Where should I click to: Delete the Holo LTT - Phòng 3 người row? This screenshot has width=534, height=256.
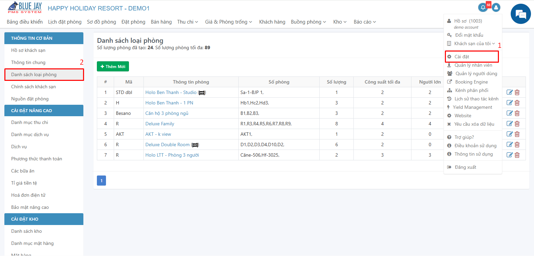pyautogui.click(x=517, y=155)
